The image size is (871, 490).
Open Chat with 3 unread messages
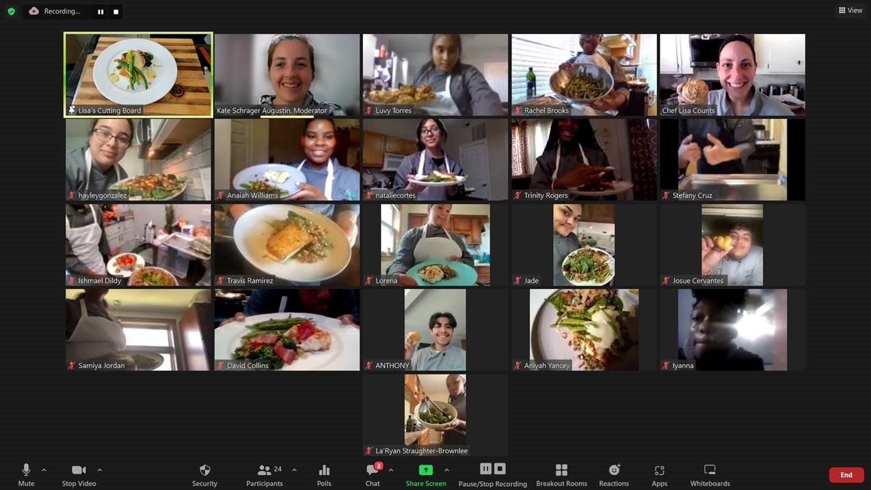(373, 470)
